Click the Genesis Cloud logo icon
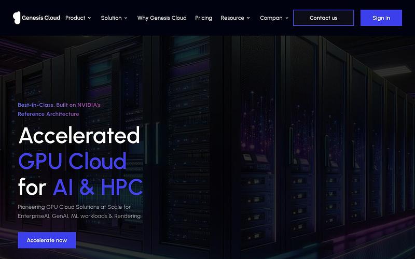Image resolution: width=415 pixels, height=259 pixels. pyautogui.click(x=17, y=18)
